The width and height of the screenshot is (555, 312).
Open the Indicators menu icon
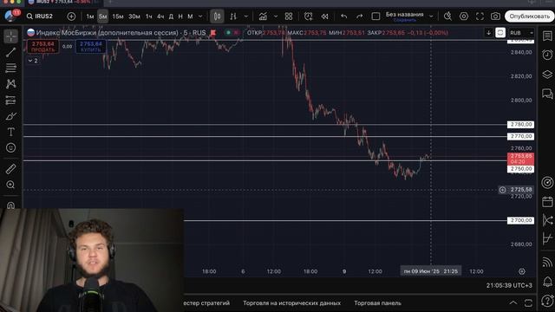[x=263, y=16]
